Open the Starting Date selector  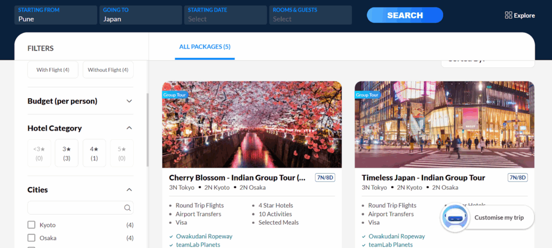point(225,15)
